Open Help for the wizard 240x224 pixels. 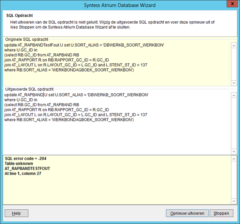point(16,213)
